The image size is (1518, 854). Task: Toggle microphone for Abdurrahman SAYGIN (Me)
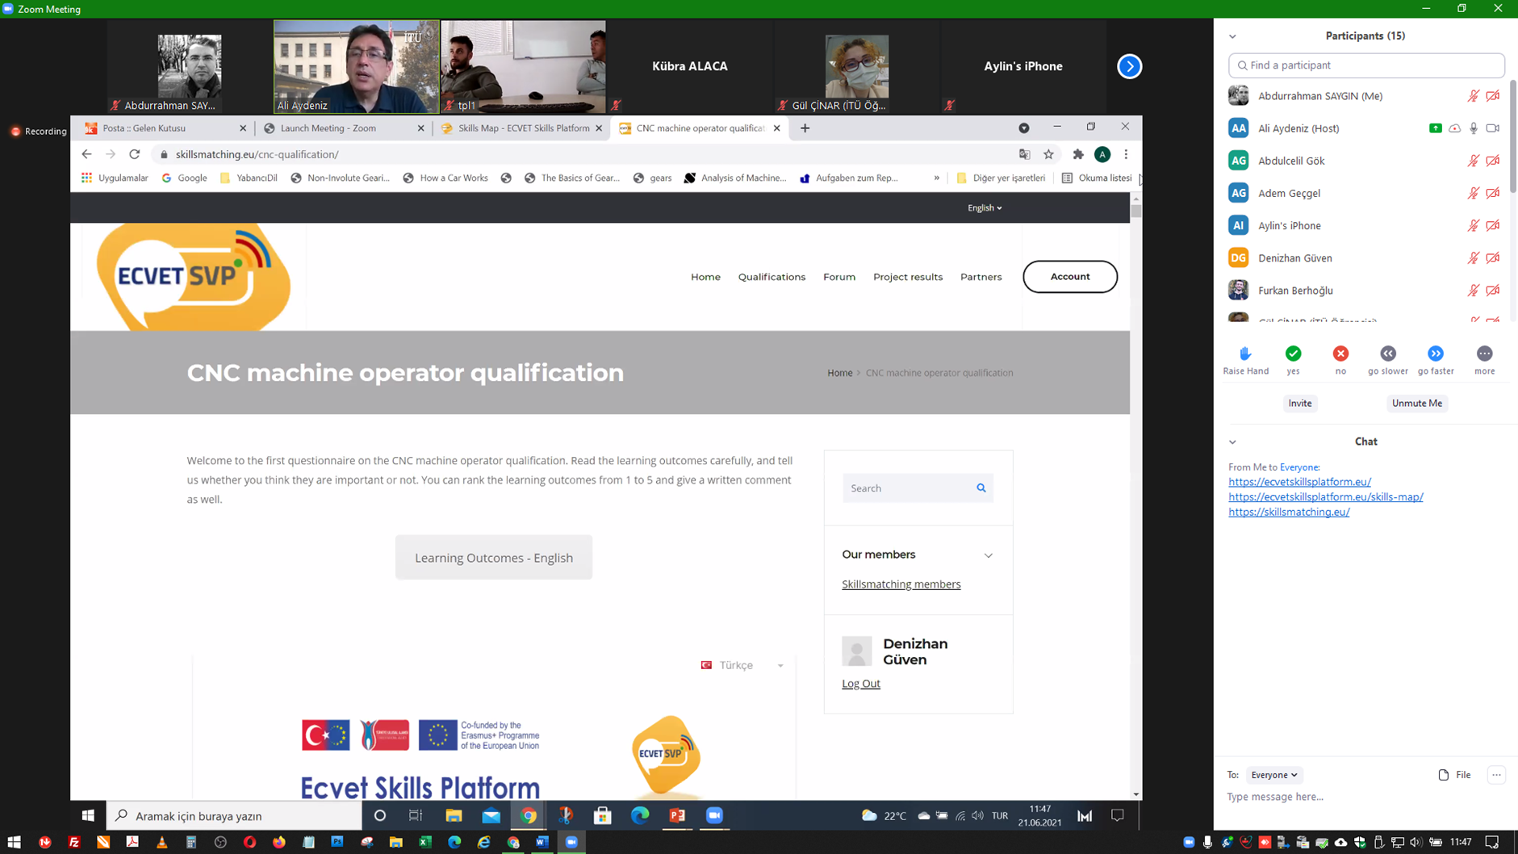tap(1473, 96)
